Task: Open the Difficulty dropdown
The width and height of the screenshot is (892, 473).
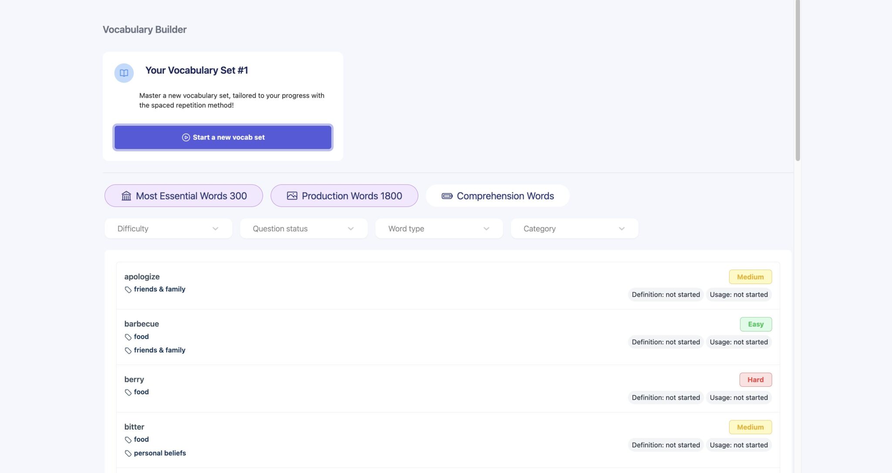Action: coord(168,228)
